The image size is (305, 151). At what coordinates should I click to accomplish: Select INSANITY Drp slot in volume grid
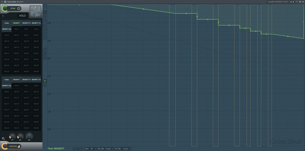[7, 86]
